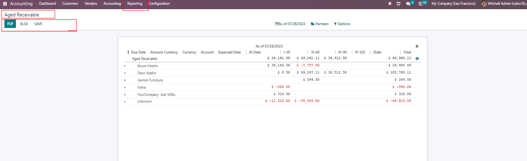Expand the Unknown partner row
The height and width of the screenshot is (161, 527).
tap(125, 102)
